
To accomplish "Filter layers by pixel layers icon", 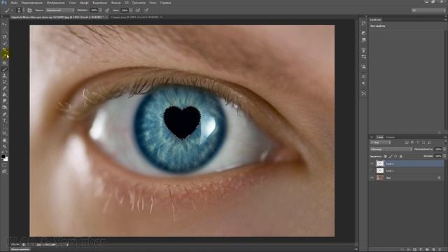I will tap(407, 143).
